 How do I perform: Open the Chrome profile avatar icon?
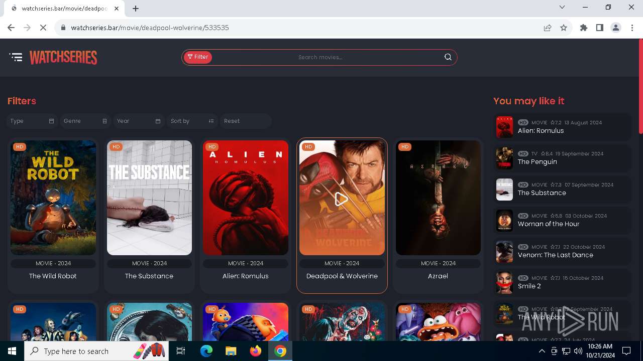(616, 28)
